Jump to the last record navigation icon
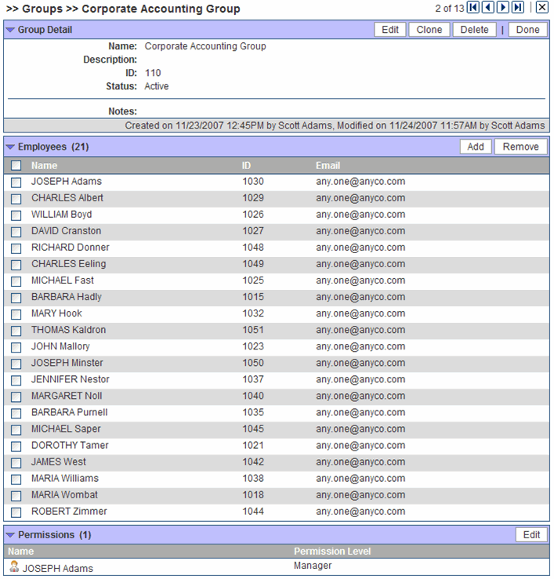The height and width of the screenshot is (579, 554). click(x=518, y=8)
